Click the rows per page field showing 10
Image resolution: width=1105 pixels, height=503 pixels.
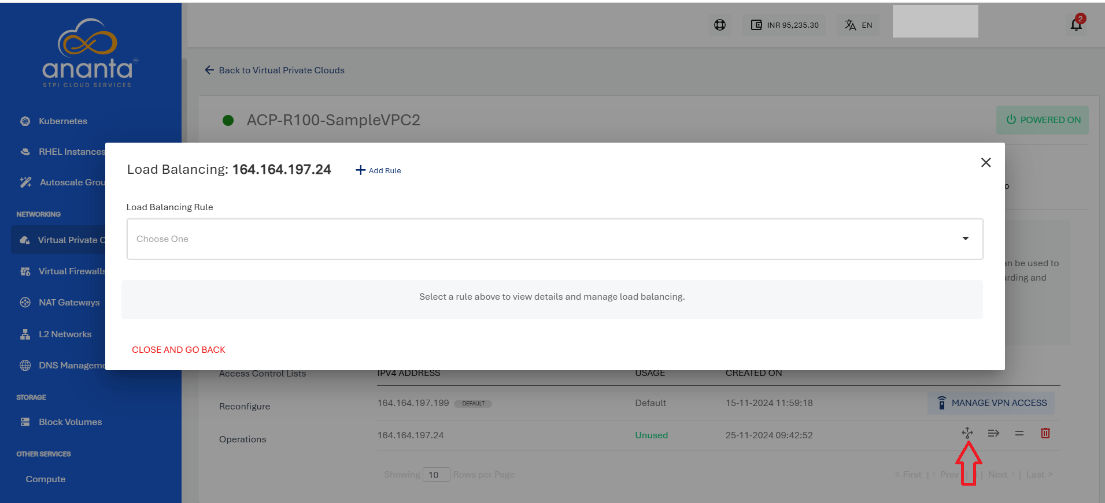coord(436,475)
